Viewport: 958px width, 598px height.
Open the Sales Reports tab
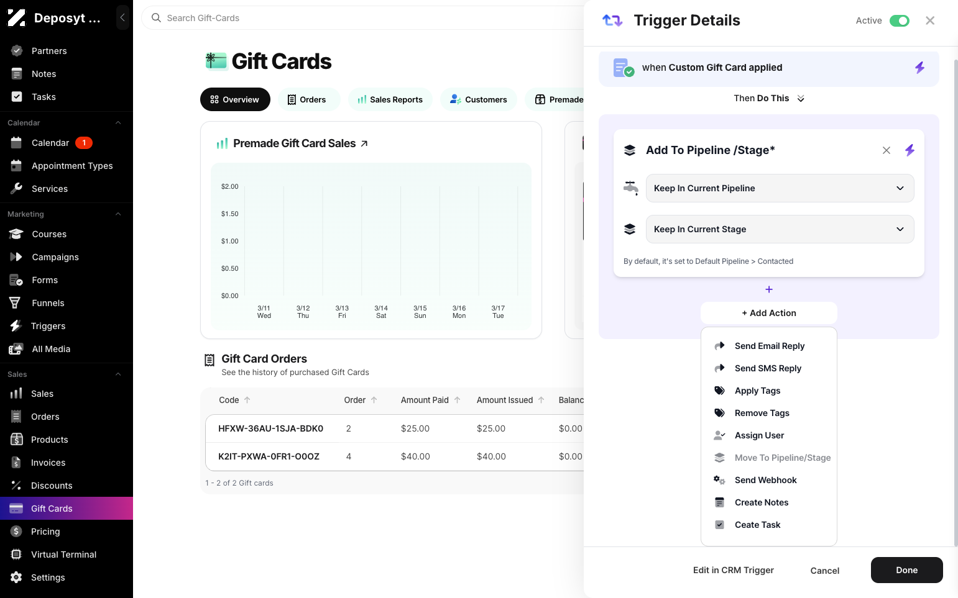click(390, 99)
